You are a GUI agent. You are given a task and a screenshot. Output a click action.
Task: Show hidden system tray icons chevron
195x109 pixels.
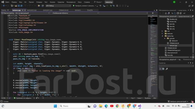[155, 106]
